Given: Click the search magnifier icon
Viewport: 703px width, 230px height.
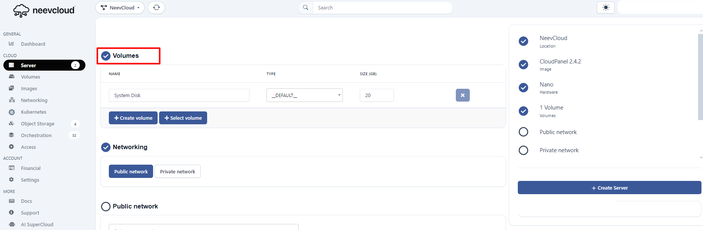Looking at the screenshot, I should click(x=305, y=8).
